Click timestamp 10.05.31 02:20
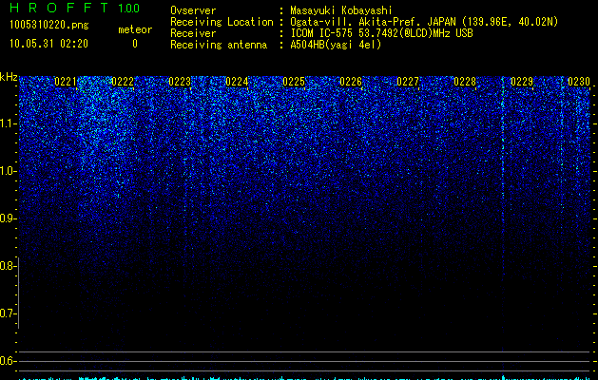Image resolution: width=598 pixels, height=380 pixels. point(48,44)
